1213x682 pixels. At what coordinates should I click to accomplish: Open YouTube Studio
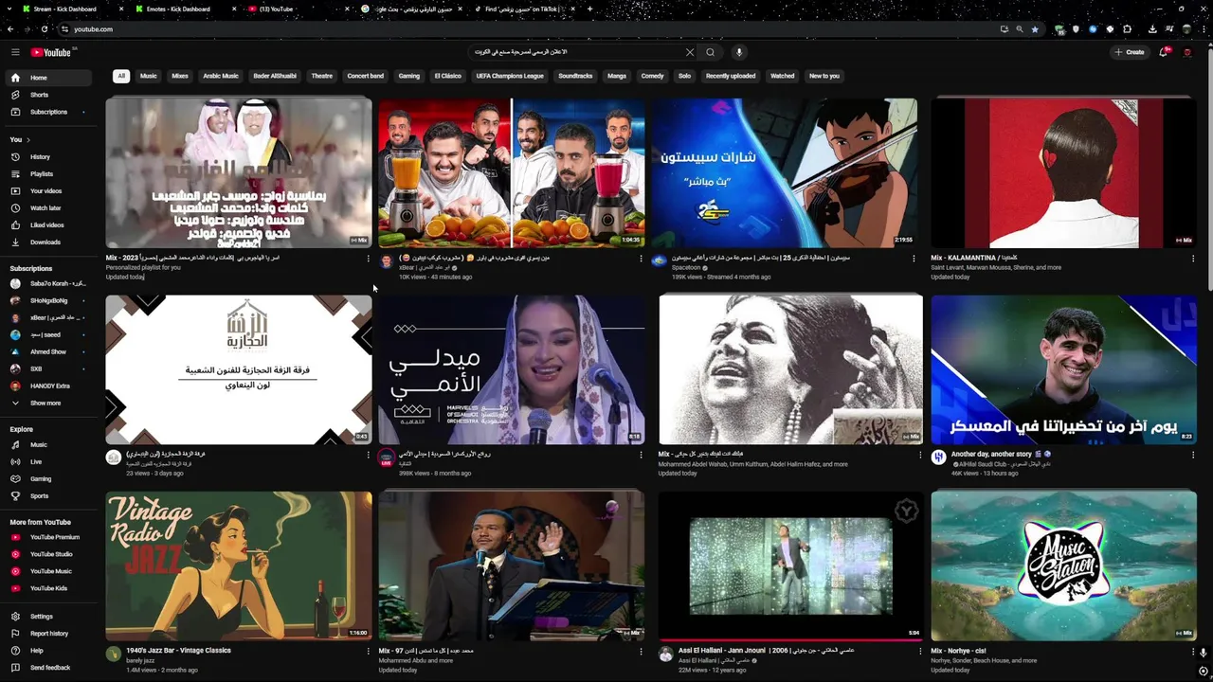(50, 554)
